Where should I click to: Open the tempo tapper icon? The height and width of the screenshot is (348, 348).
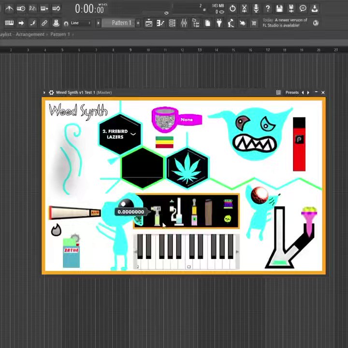pos(231,23)
